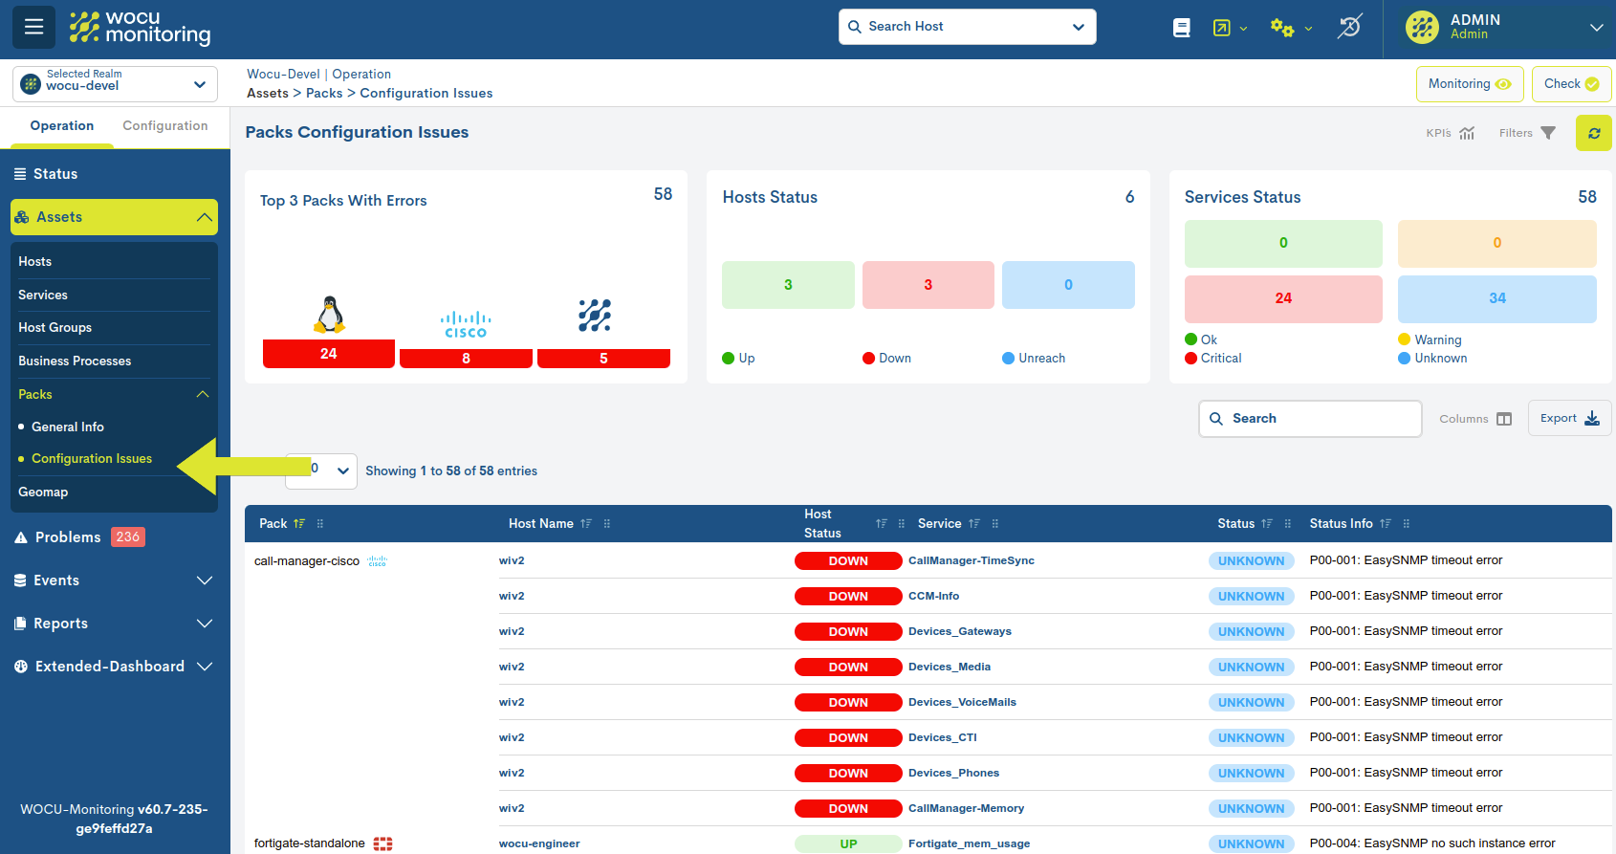The height and width of the screenshot is (854, 1616).
Task: Click the WOCU monitoring logo
Action: click(140, 28)
